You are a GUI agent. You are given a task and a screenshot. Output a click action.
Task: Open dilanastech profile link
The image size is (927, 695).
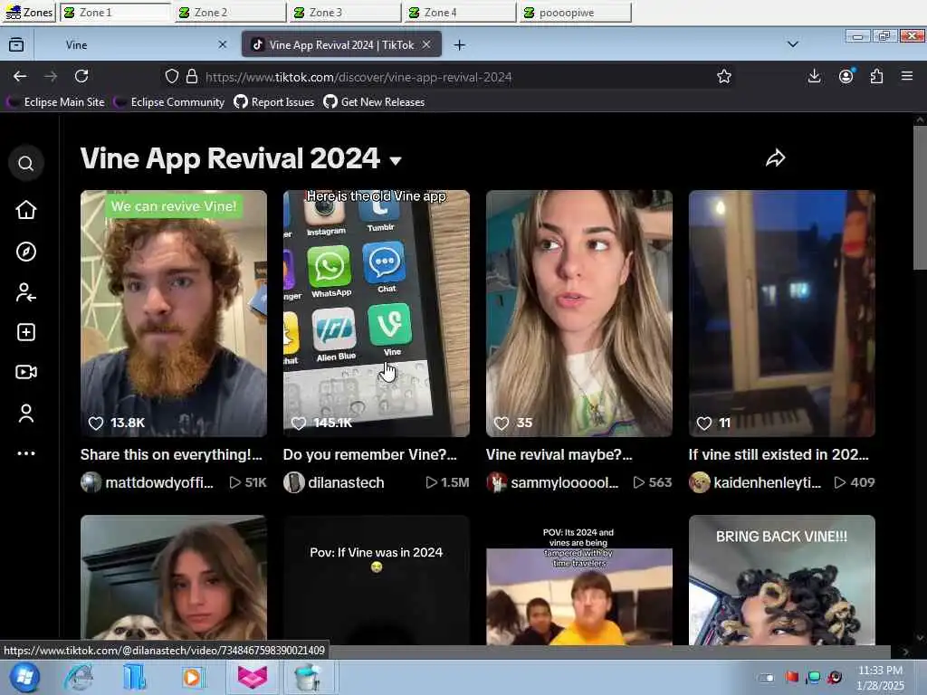click(x=334, y=483)
